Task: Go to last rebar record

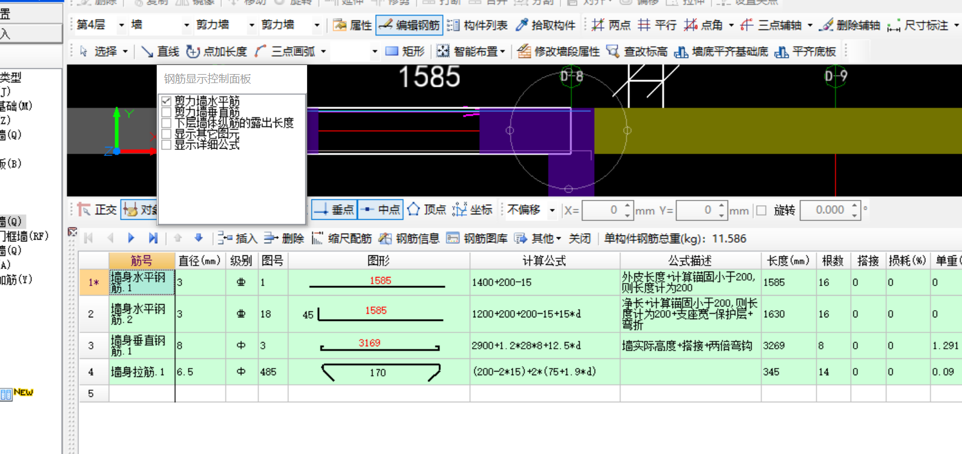Action: (153, 238)
